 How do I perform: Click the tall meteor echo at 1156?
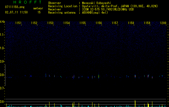[x=99, y=76]
